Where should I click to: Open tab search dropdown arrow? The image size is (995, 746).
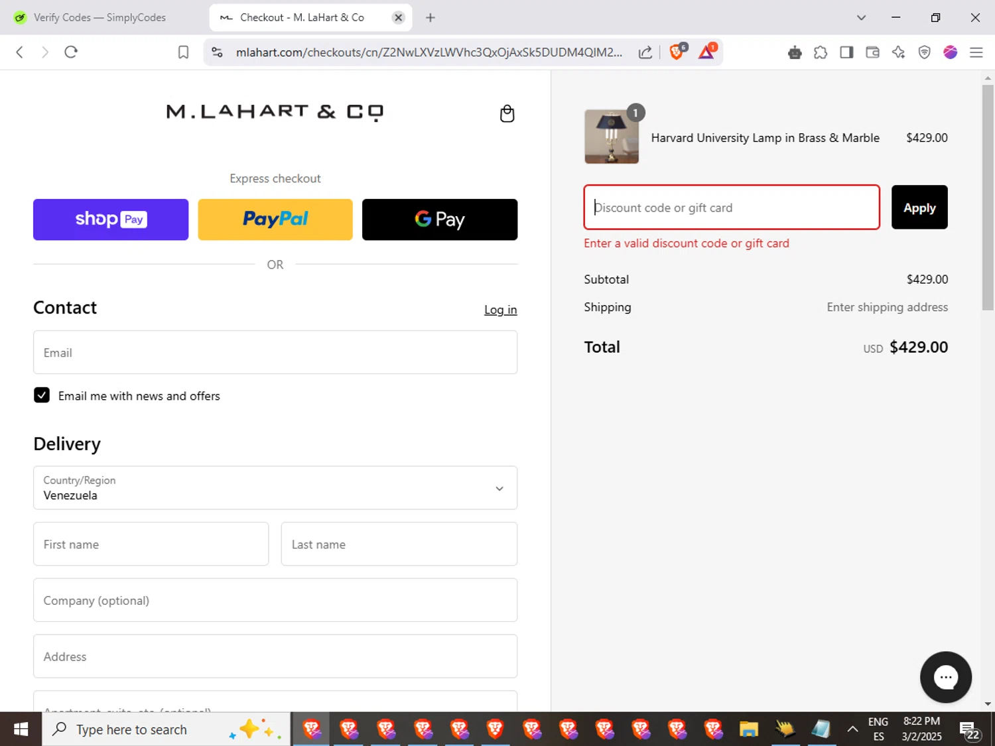(861, 18)
